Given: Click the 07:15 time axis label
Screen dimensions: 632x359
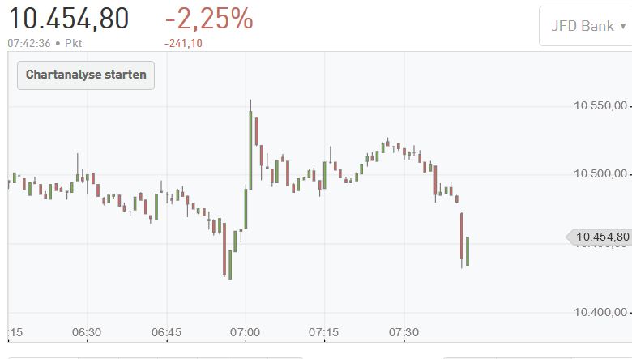Looking at the screenshot, I should click(x=324, y=332).
